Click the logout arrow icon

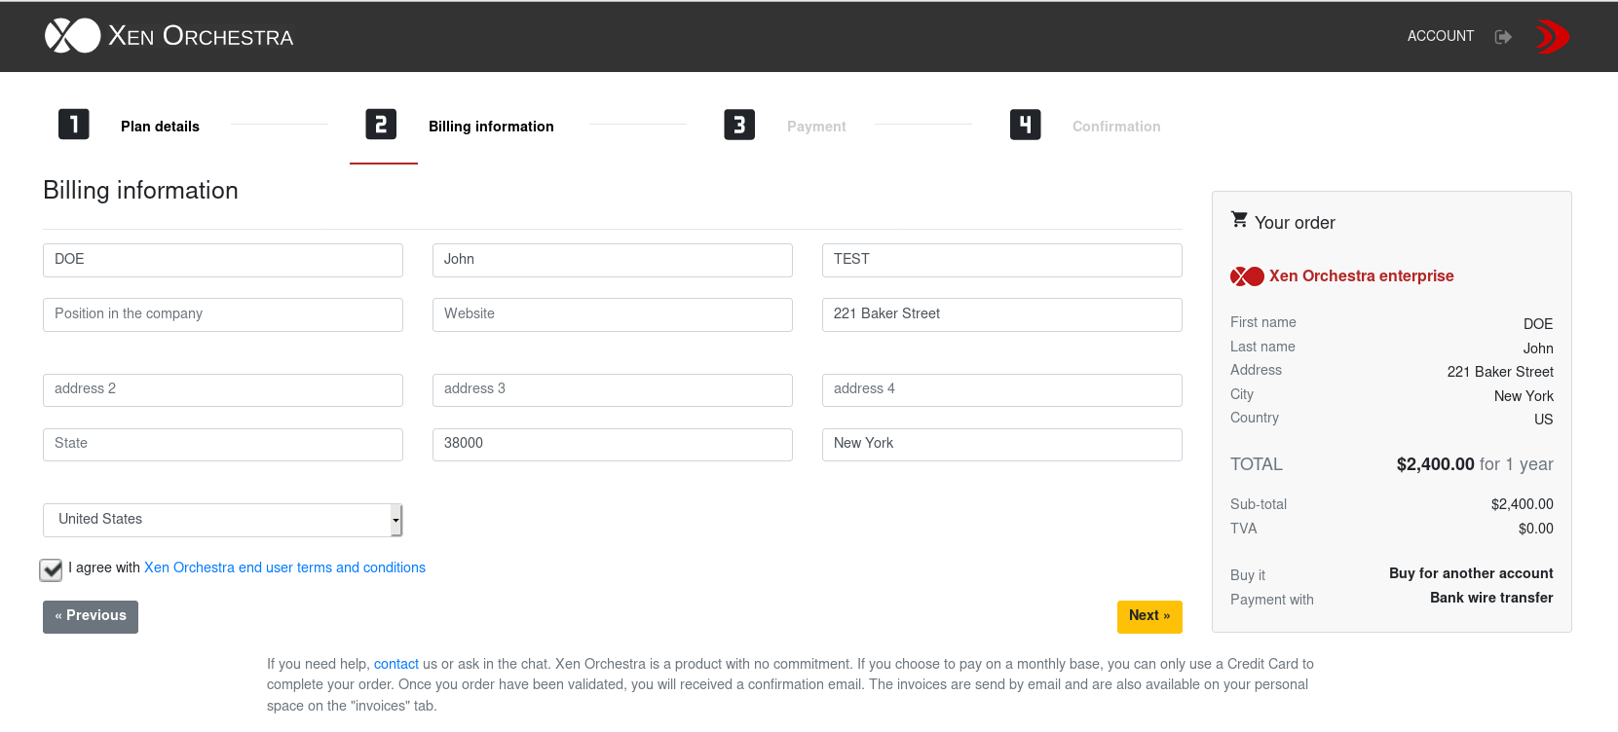pos(1503,37)
